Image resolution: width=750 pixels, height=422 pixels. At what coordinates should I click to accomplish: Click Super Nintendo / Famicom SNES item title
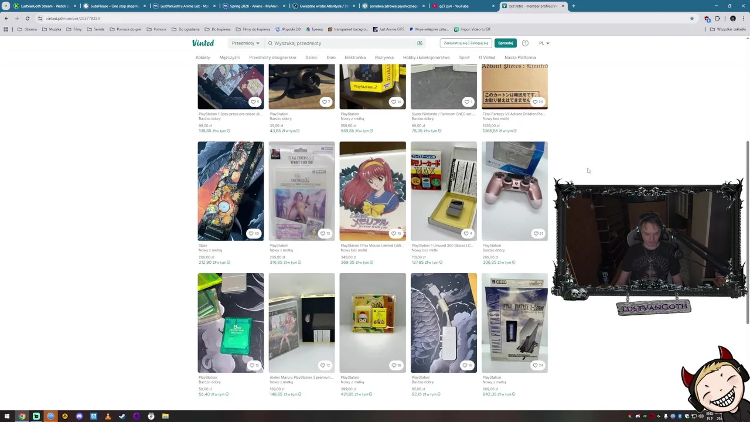tap(443, 114)
